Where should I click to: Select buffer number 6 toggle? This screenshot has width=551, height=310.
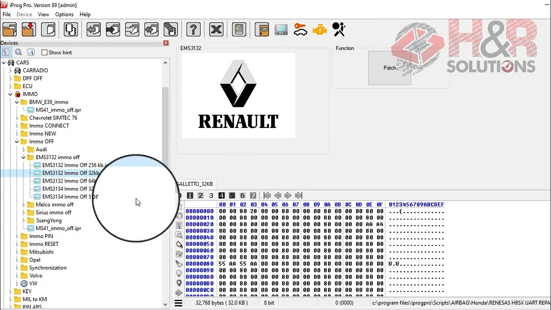click(242, 195)
